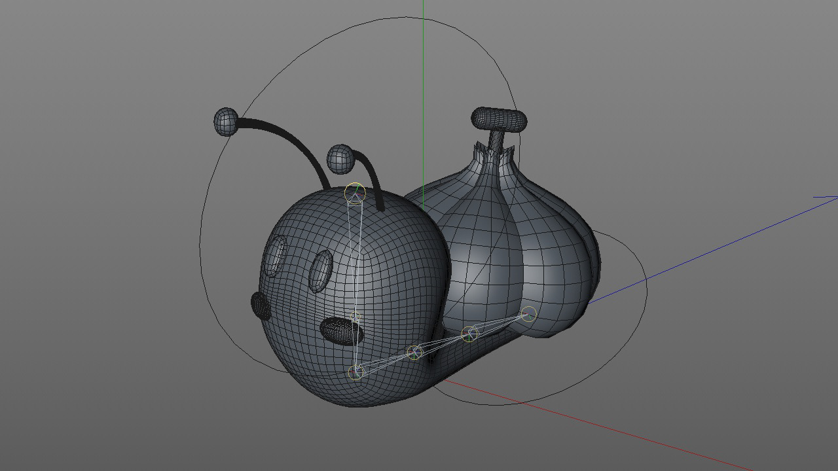Click the eye located above the nose

pyautogui.click(x=274, y=256)
